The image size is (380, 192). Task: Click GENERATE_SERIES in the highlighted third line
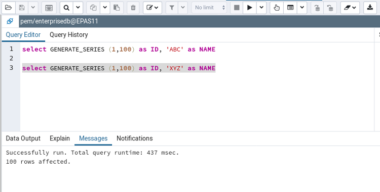pyautogui.click(x=78, y=68)
